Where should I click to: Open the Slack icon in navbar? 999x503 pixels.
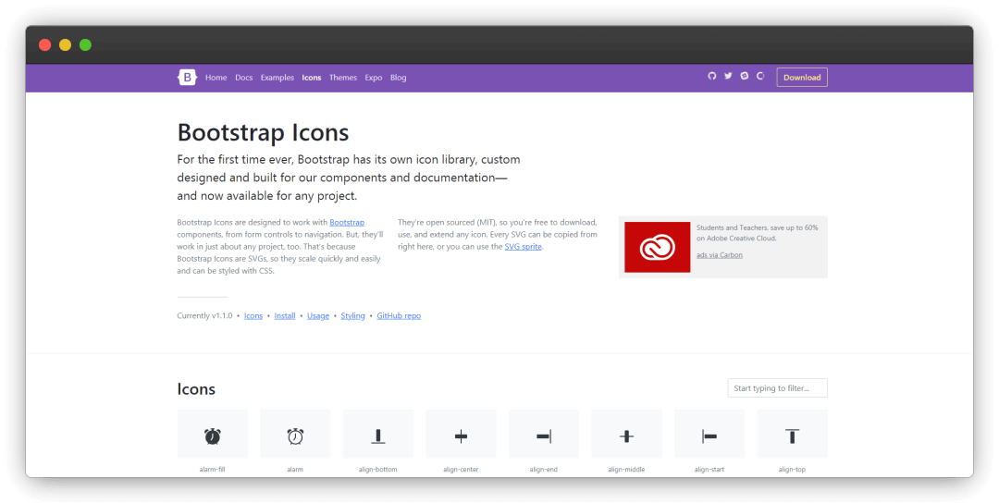point(744,76)
